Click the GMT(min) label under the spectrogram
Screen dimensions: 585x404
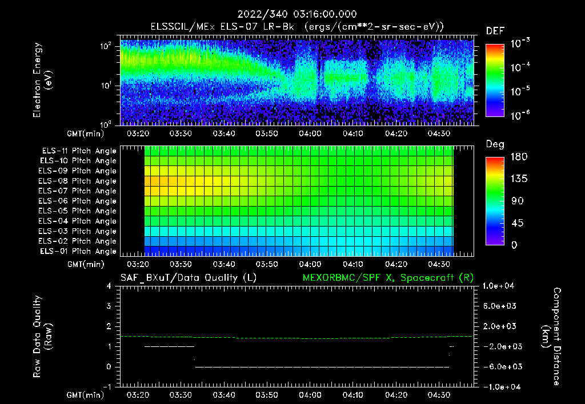[x=86, y=134]
